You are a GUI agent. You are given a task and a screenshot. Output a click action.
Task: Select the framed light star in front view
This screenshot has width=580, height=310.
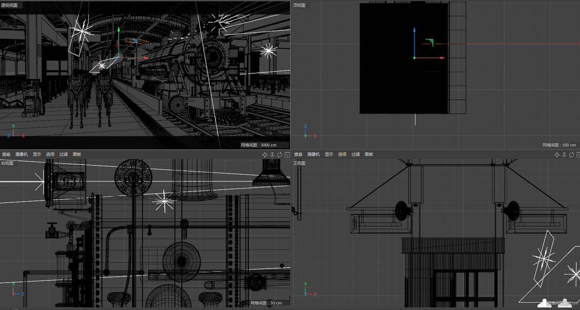544,257
